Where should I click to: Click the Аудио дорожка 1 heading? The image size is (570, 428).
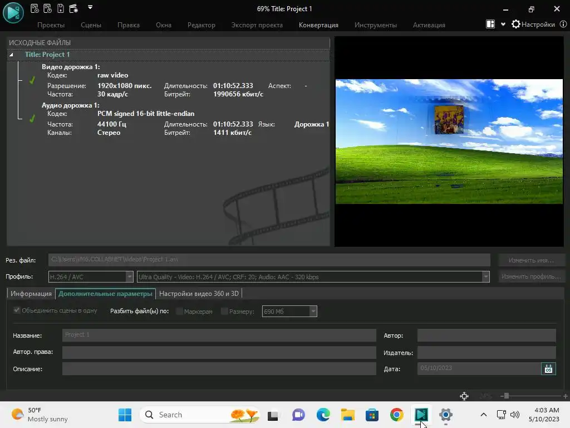[x=70, y=105]
